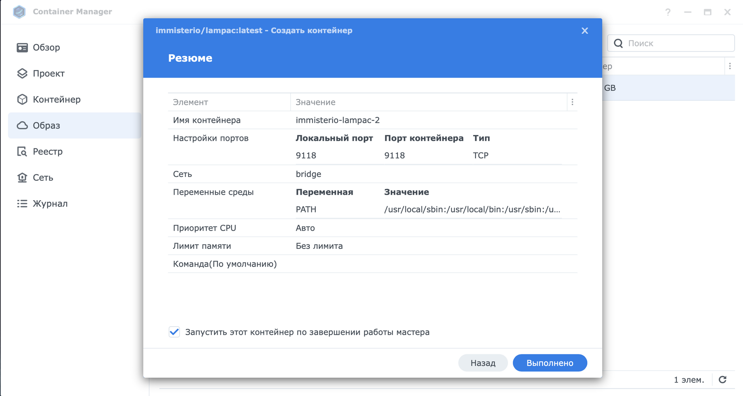Close the Создать контейнер dialog
Screen dimensions: 743x396
(x=584, y=31)
